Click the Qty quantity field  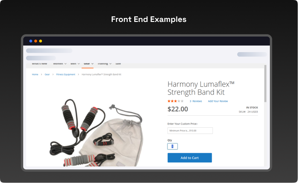172,146
